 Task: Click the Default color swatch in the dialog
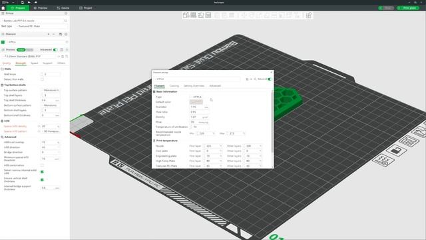click(196, 102)
